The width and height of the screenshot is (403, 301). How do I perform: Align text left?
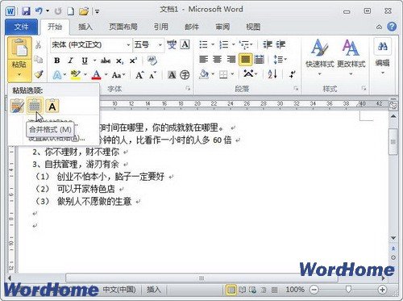click(x=204, y=59)
